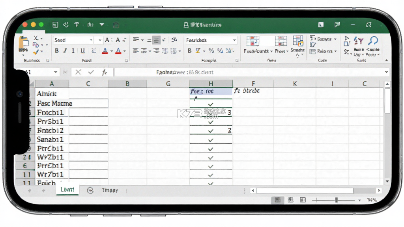Cancel entry with formula bar X

tap(78, 72)
